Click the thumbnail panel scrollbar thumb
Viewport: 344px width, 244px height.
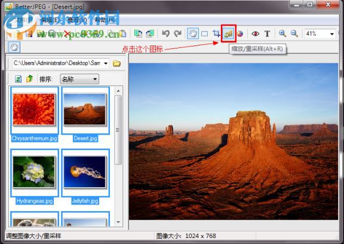pos(118,130)
